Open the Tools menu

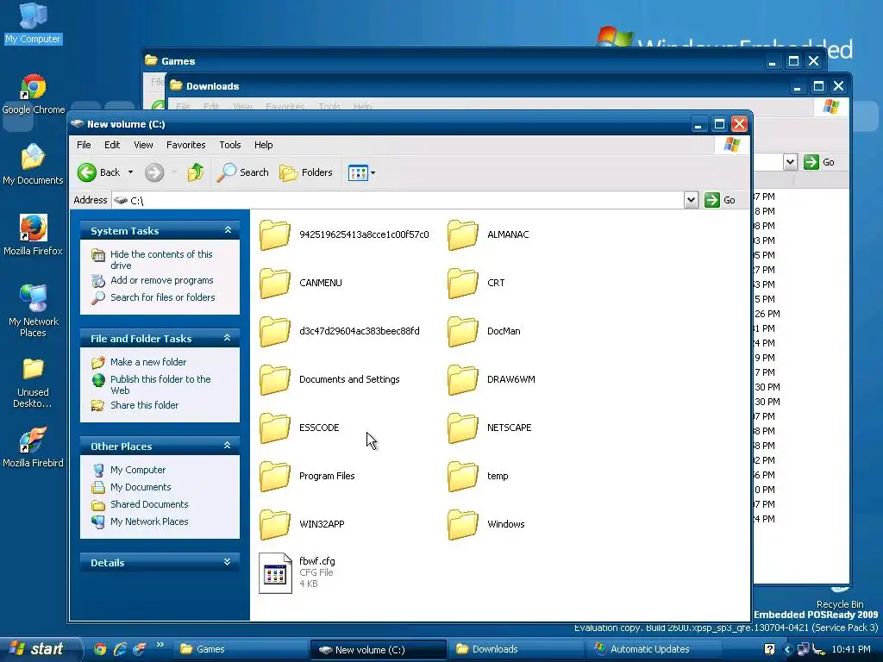point(229,145)
